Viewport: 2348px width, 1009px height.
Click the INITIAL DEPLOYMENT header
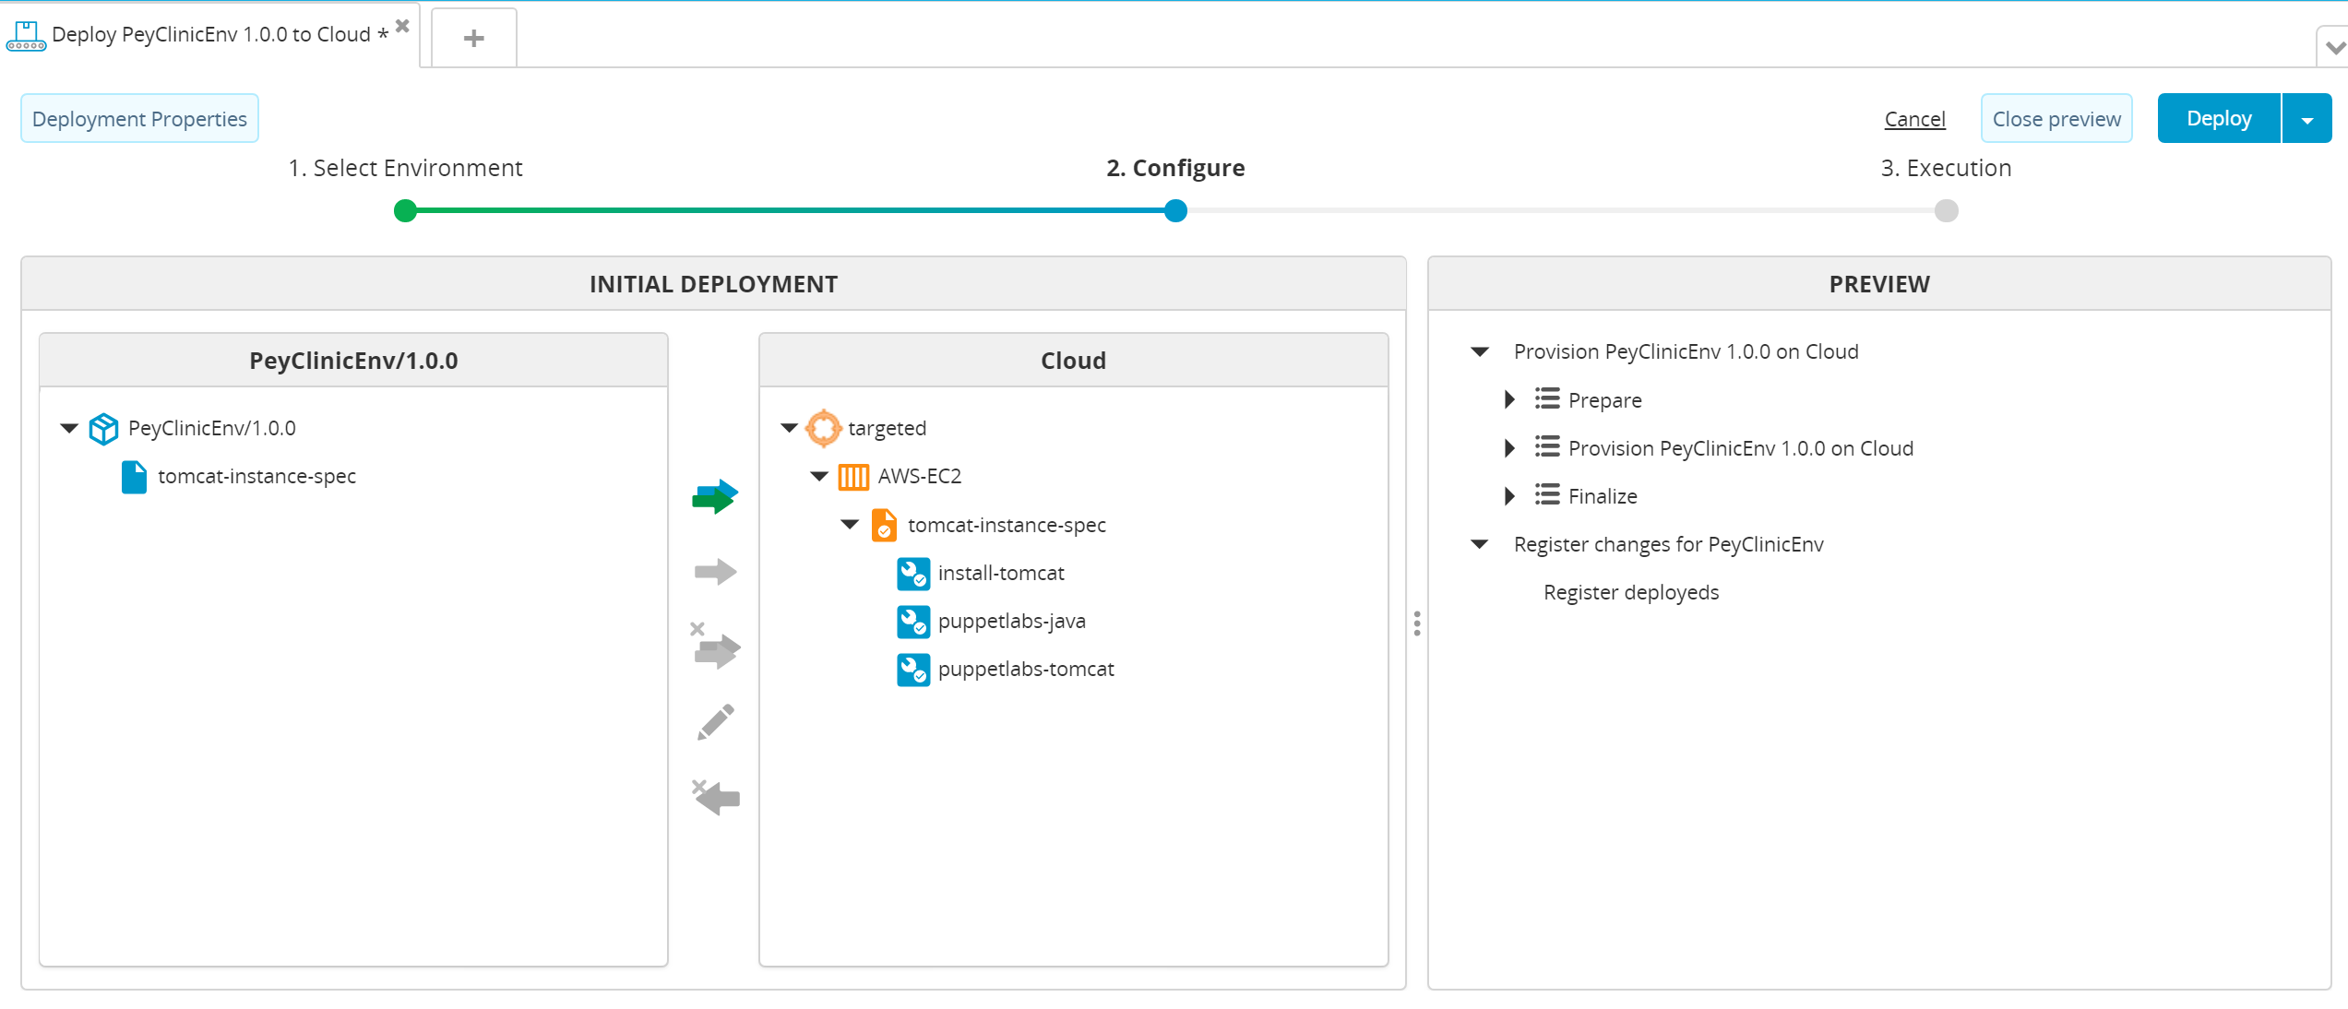tap(713, 284)
